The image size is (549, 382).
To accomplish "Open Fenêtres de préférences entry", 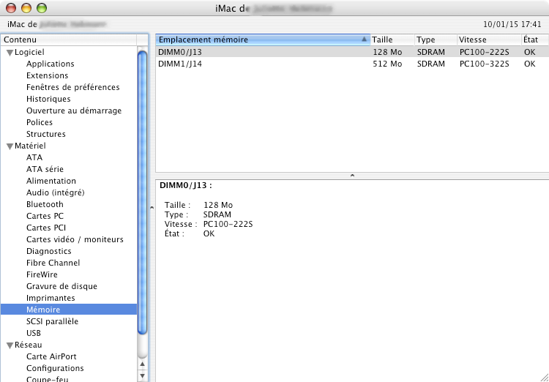I will 72,87.
